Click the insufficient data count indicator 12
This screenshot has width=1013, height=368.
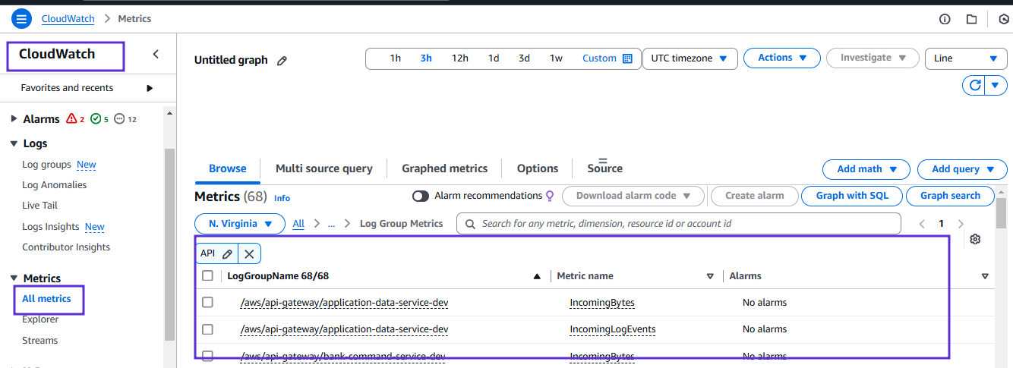125,119
